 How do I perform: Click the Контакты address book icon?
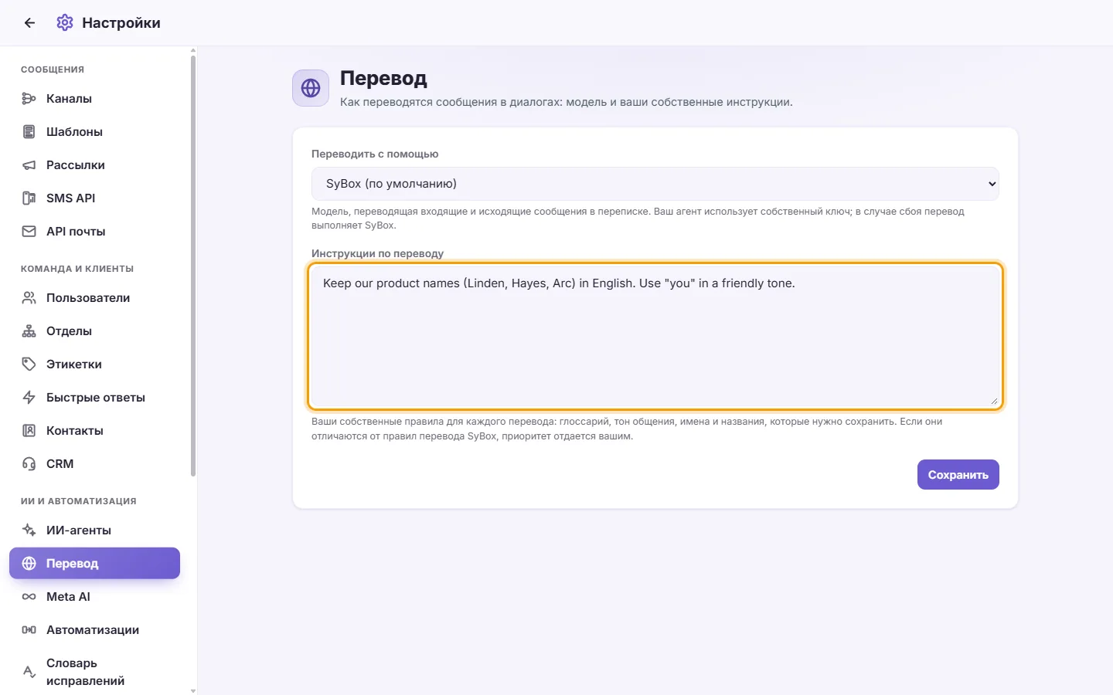click(29, 431)
